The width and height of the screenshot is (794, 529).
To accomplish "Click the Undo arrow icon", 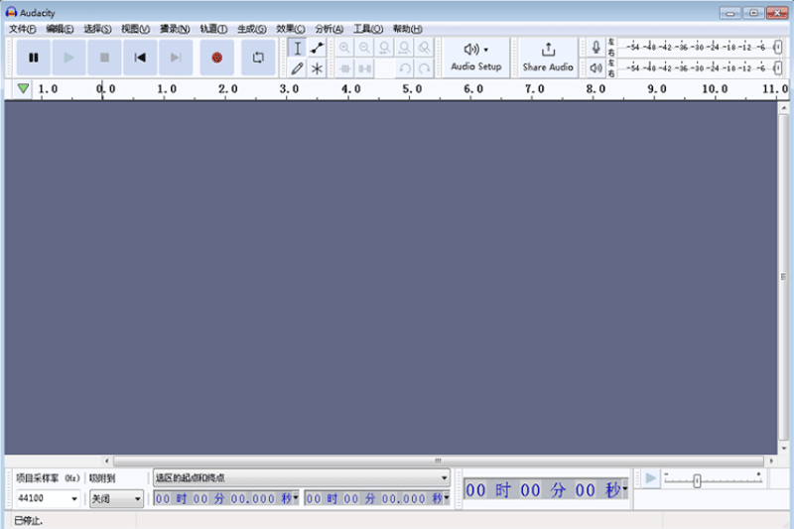I will [x=405, y=68].
